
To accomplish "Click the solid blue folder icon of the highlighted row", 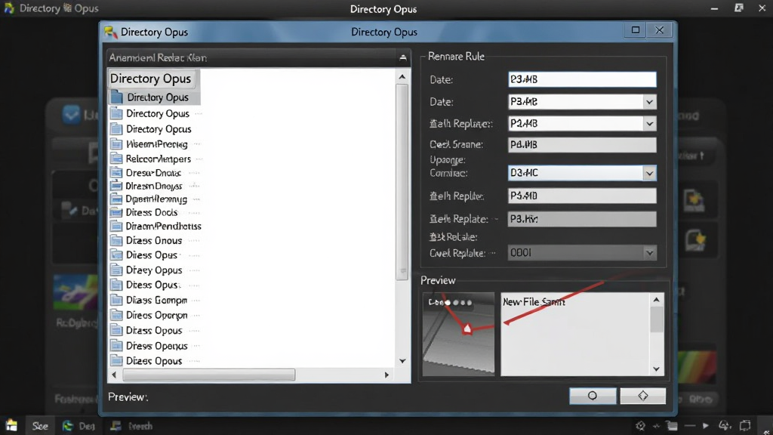I will click(x=116, y=97).
